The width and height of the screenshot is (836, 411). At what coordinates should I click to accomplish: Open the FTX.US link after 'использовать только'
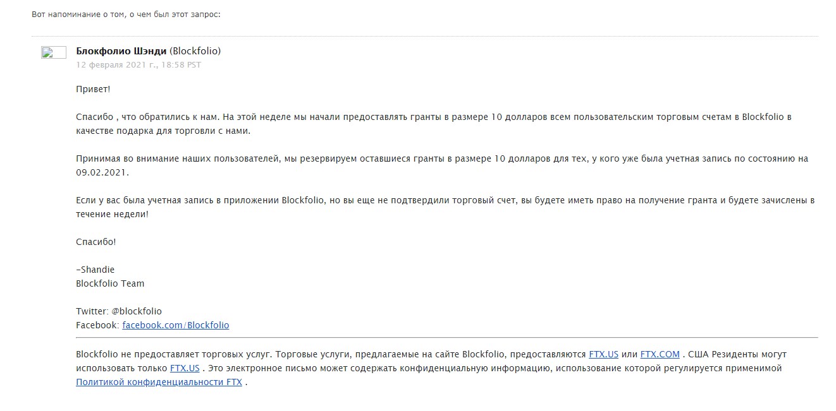click(185, 367)
